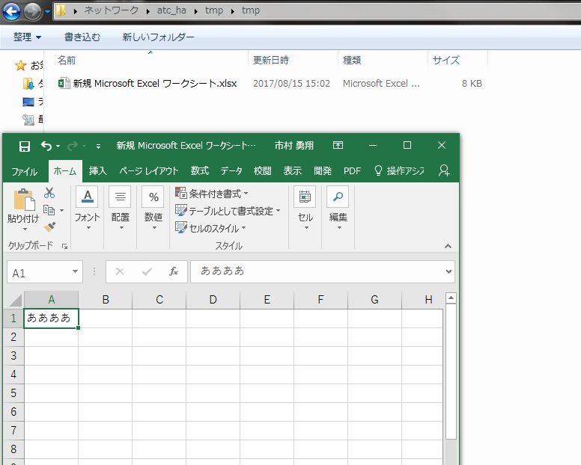The height and width of the screenshot is (465, 581).
Task: Click ネットワーク in the address bar
Action: (x=111, y=10)
